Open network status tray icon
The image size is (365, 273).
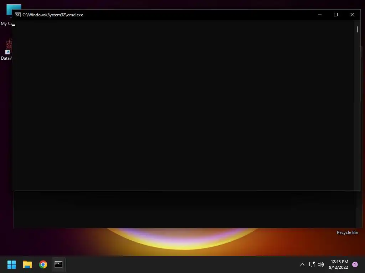tap(312, 264)
